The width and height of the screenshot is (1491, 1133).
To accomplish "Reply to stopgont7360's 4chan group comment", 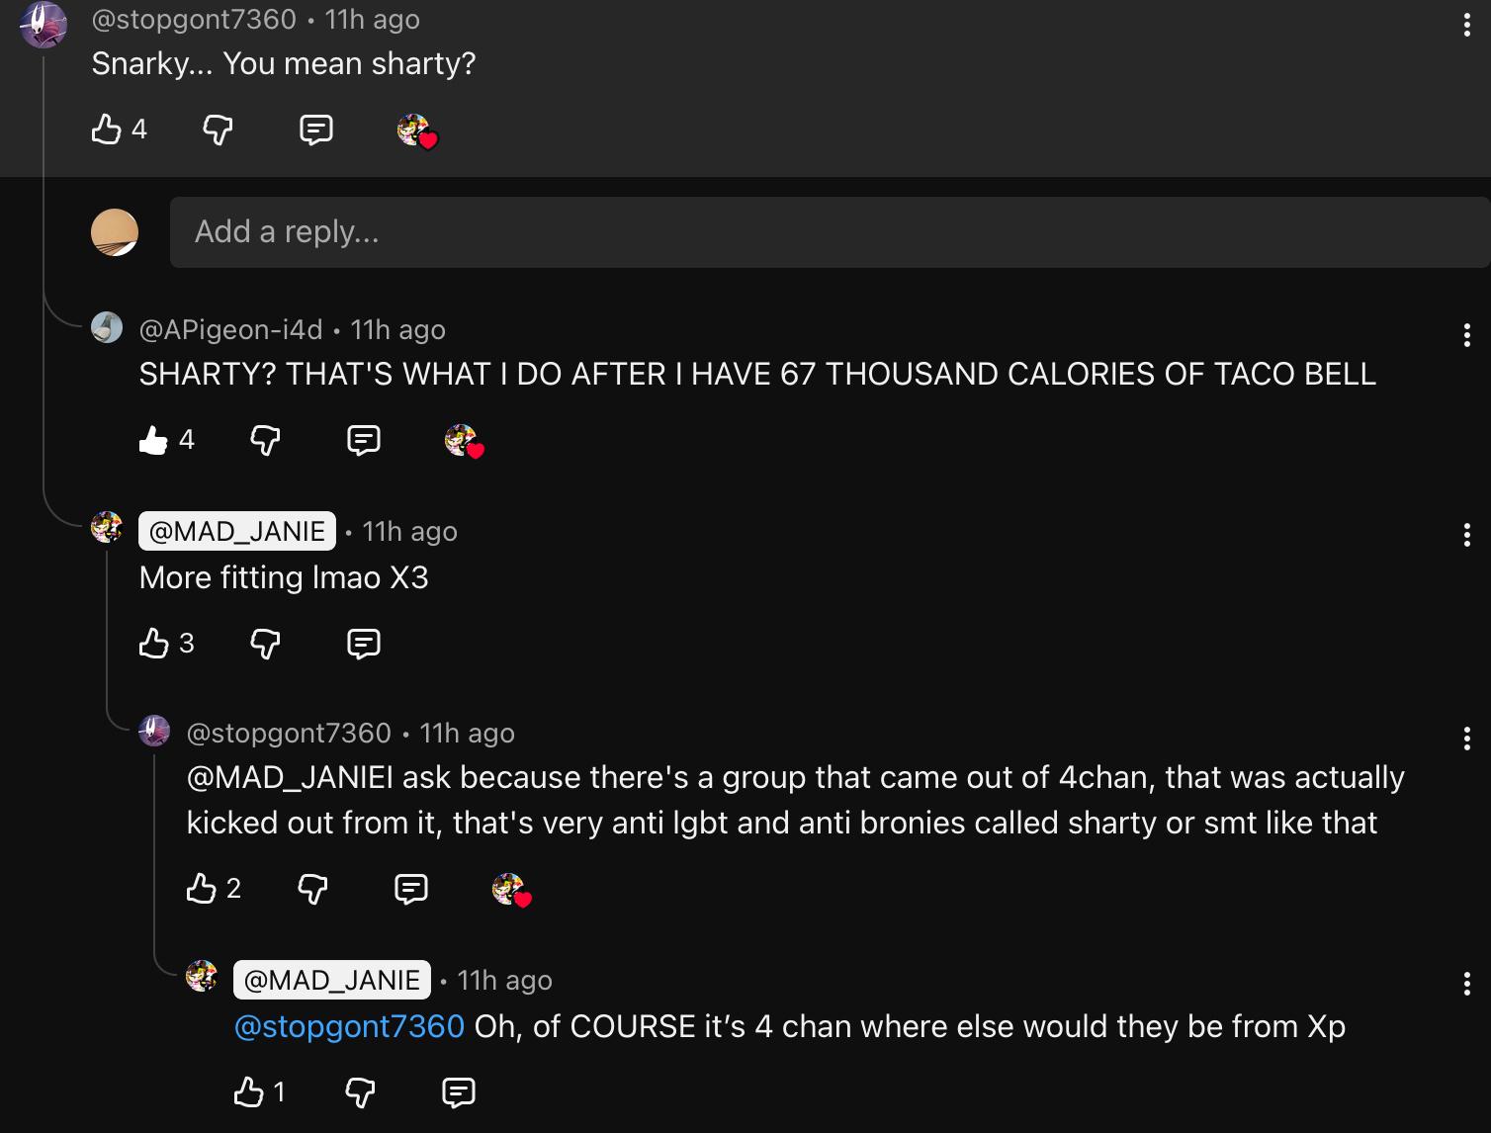I will coord(410,890).
